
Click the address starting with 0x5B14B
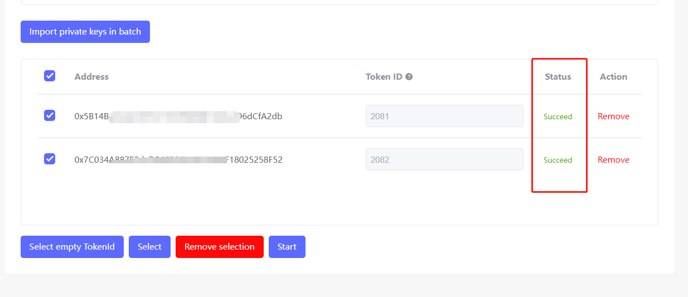[x=178, y=116]
